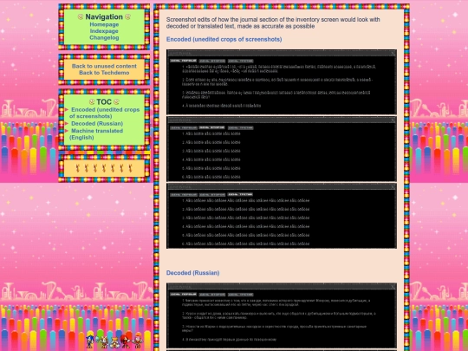Select Decoded (Russian) in the TOC
This screenshot has width=468, height=351.
point(97,123)
